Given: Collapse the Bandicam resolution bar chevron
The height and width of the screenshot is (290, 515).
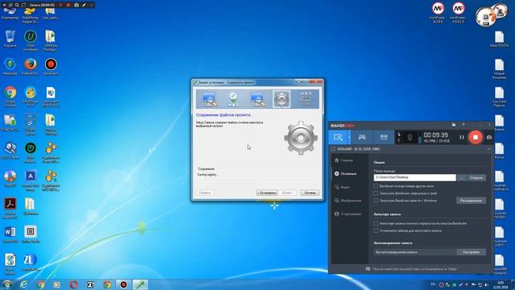Looking at the screenshot, I should tap(488, 149).
